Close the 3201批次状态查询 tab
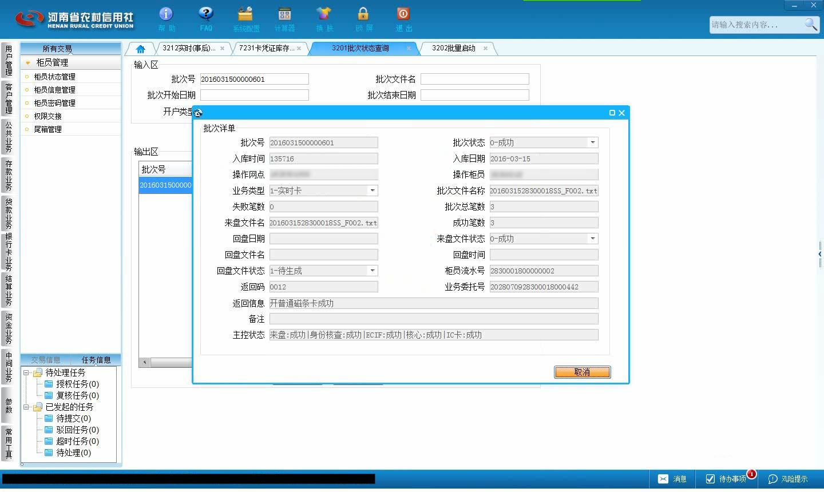The height and width of the screenshot is (492, 824). [x=409, y=49]
